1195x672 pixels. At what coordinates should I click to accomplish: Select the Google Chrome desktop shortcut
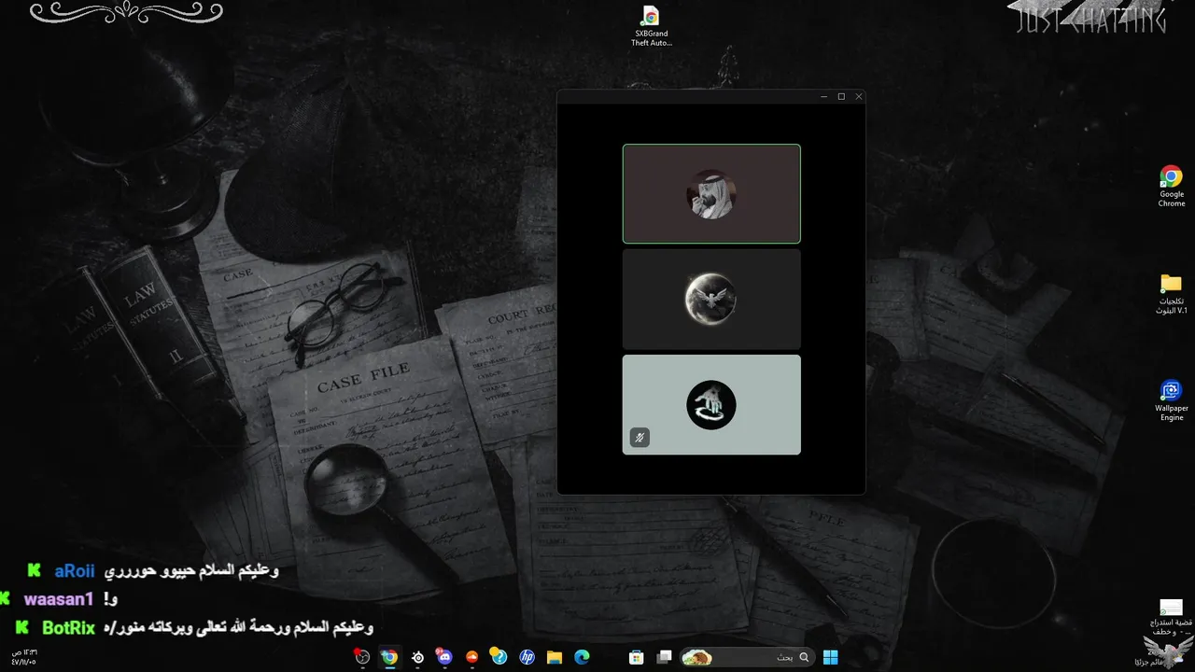pos(1172,187)
